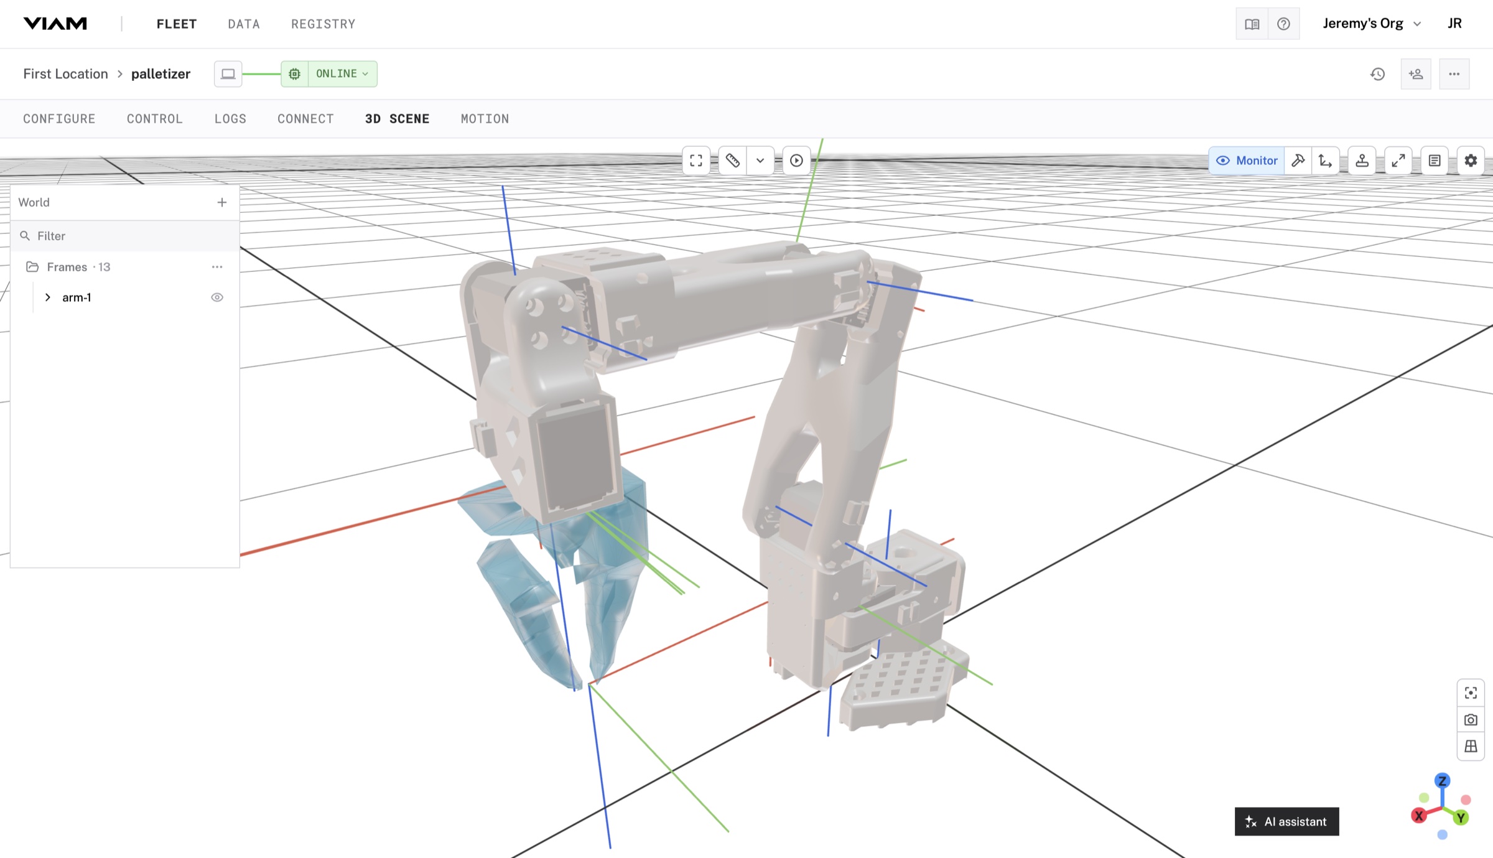
Task: Open the REGISTRY section
Action: click(x=323, y=24)
